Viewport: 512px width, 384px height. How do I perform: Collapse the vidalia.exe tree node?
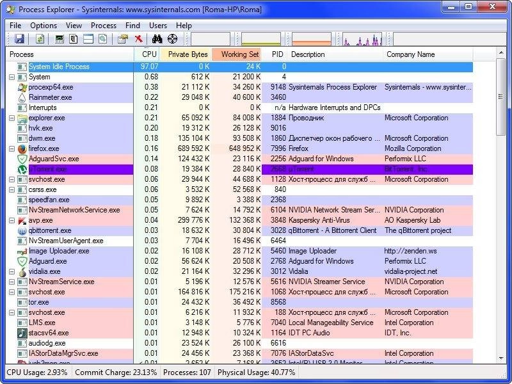tap(12, 271)
